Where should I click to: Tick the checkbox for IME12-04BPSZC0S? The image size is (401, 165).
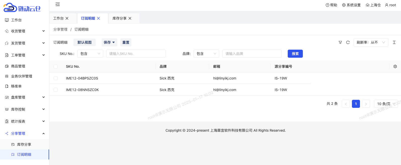tap(56, 78)
